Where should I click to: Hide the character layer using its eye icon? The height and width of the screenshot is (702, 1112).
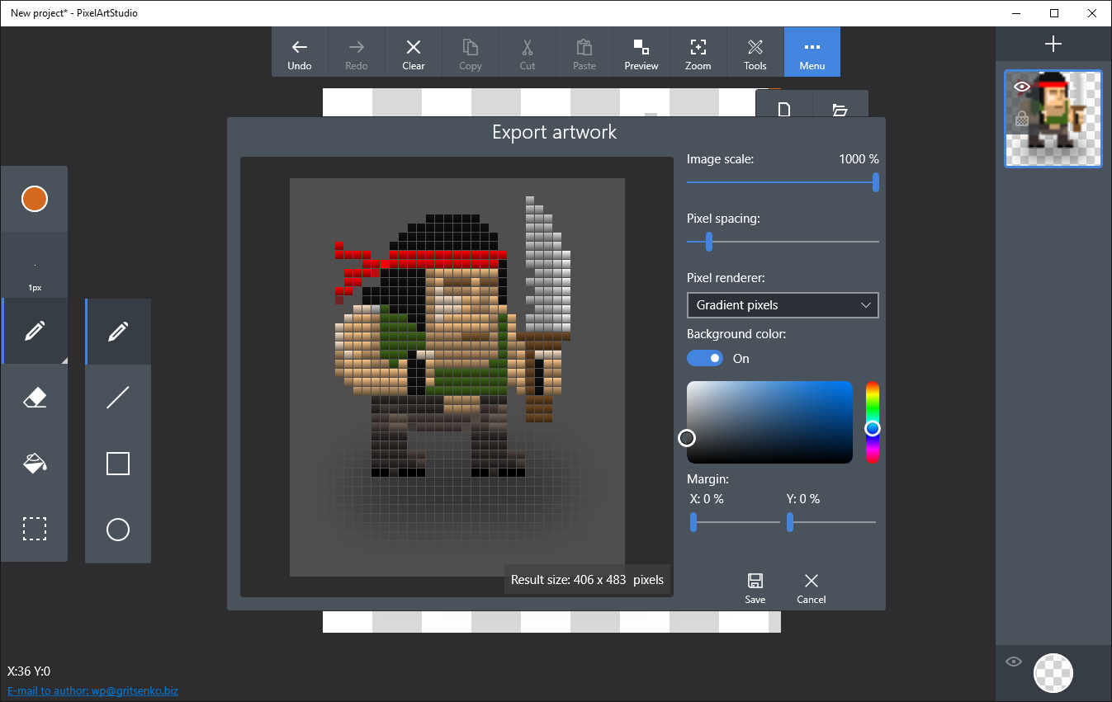pyautogui.click(x=1021, y=86)
